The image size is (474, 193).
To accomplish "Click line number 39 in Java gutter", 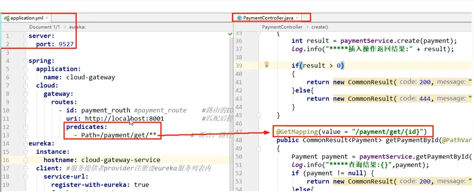I will click(239, 65).
